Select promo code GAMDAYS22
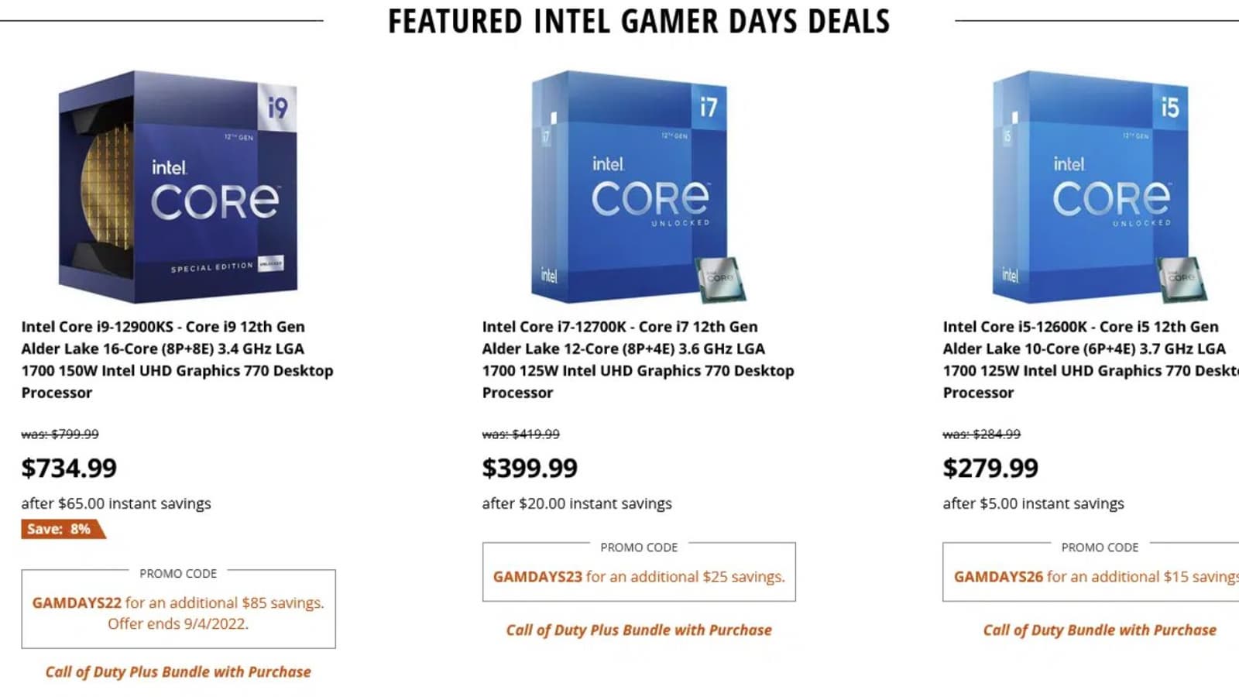 pyautogui.click(x=77, y=603)
